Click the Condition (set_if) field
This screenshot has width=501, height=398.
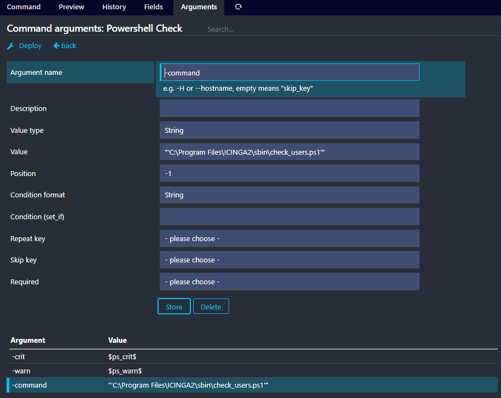[289, 216]
